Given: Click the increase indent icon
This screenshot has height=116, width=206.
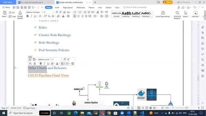Looking at the screenshot, I should (x=89, y=12).
